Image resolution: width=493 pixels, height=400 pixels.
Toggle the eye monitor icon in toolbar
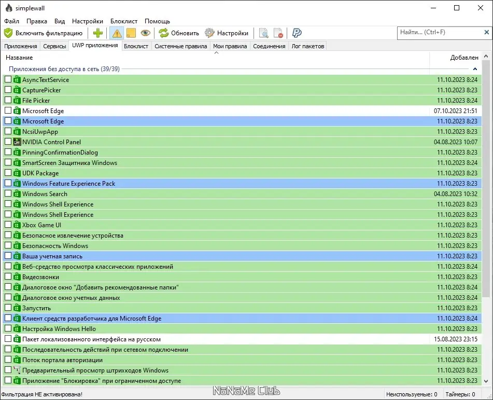click(145, 33)
